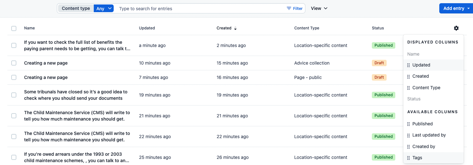Click the column settings gear icon
473x165 pixels.
point(456,28)
